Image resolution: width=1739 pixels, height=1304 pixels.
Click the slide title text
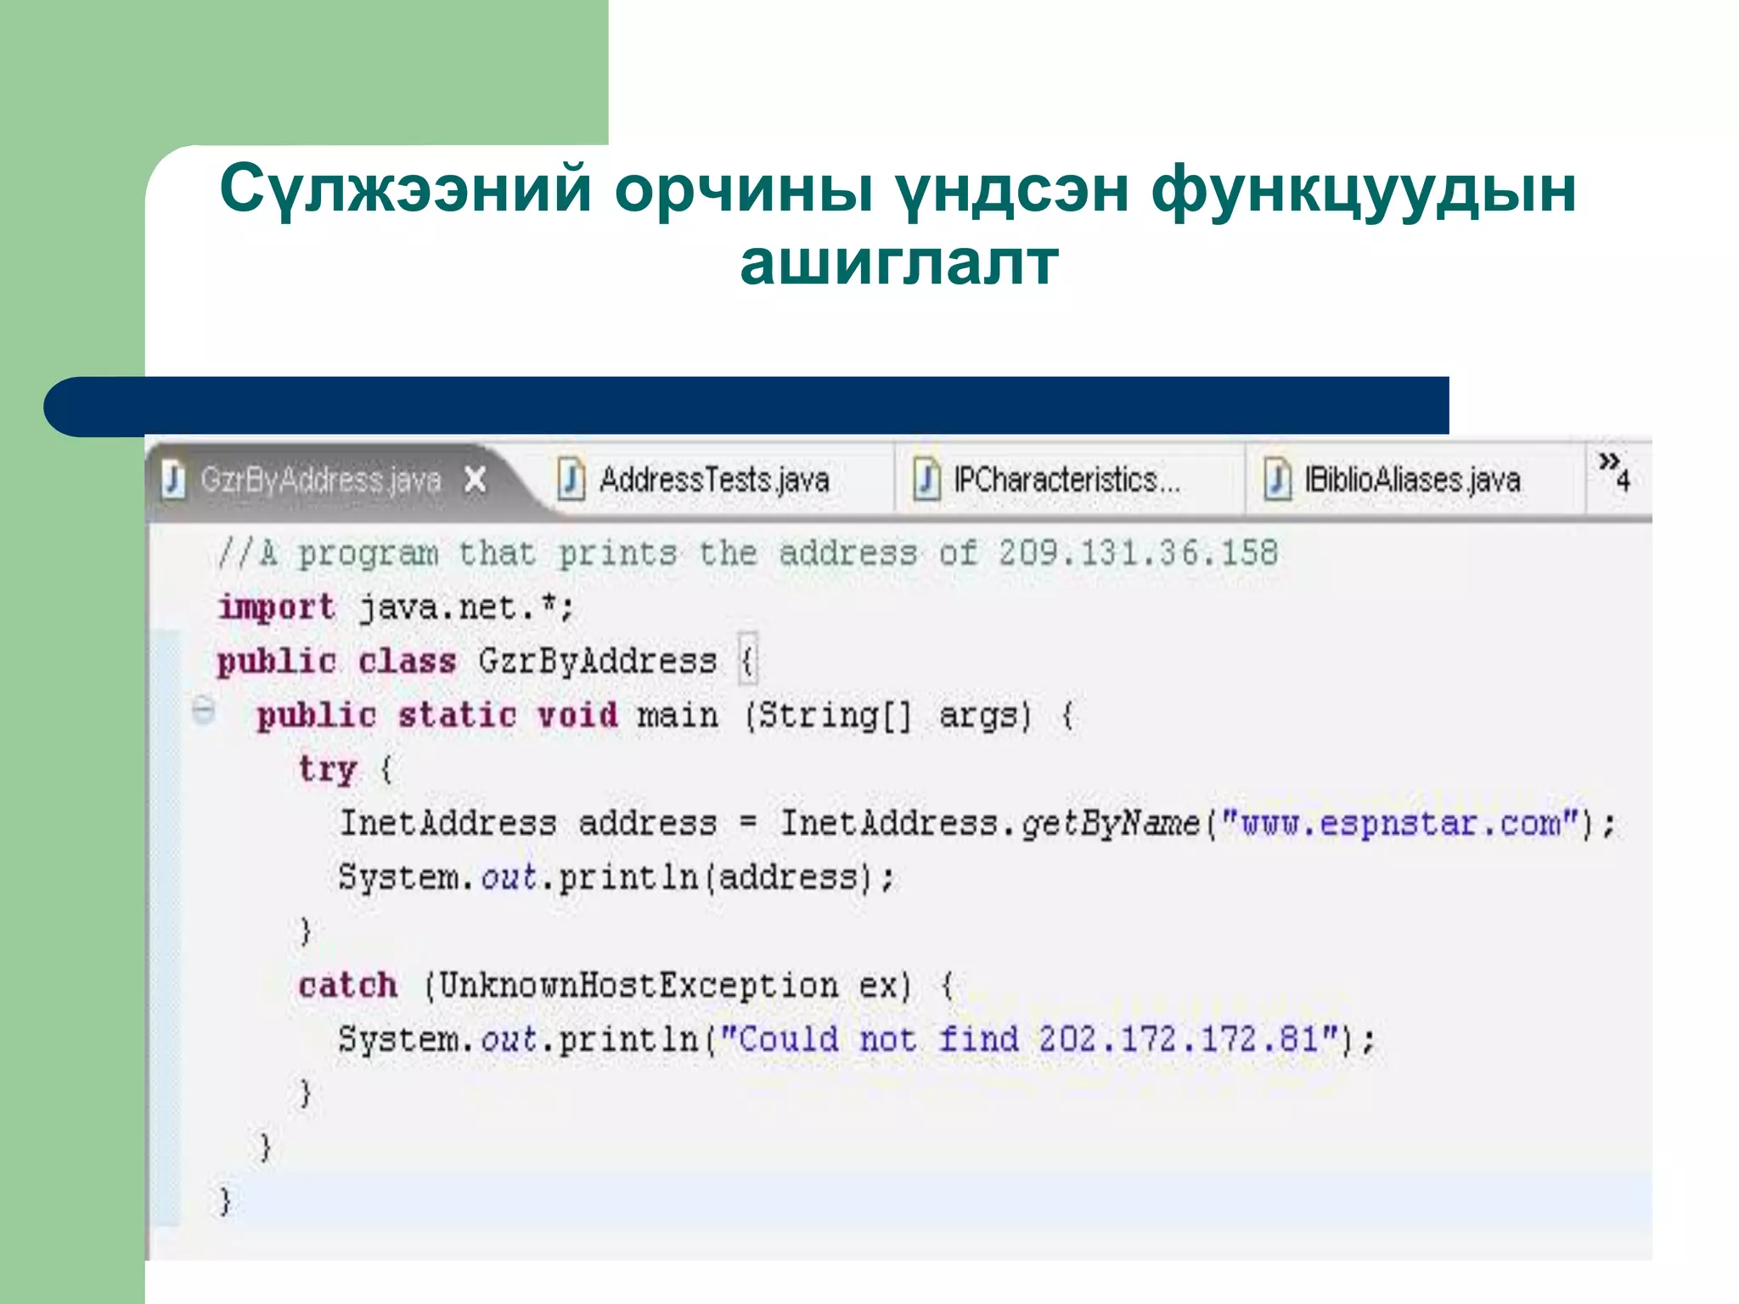[898, 225]
